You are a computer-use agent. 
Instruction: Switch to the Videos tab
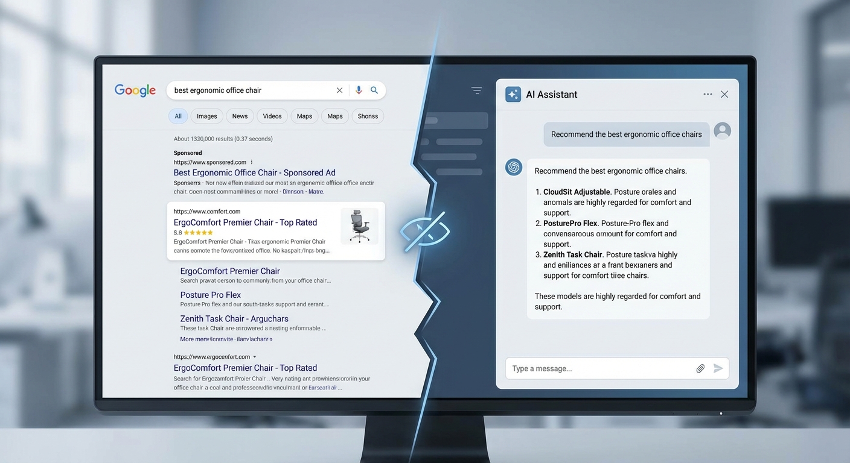tap(272, 116)
